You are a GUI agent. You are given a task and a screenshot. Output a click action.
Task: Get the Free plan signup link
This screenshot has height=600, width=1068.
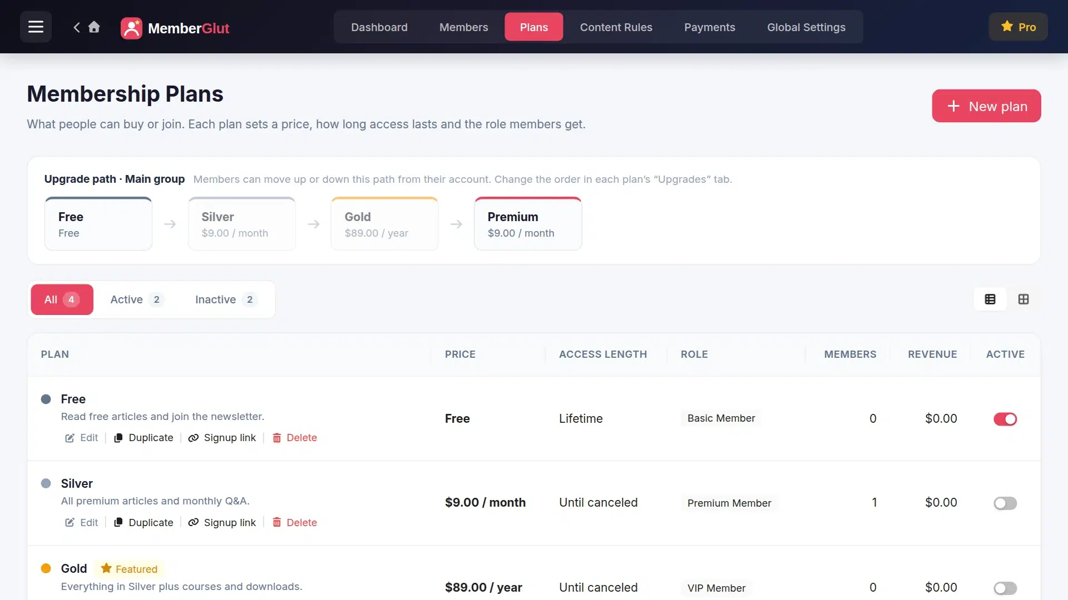[222, 438]
